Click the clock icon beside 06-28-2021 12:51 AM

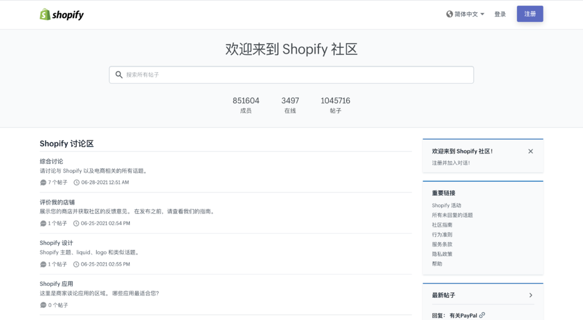(76, 182)
